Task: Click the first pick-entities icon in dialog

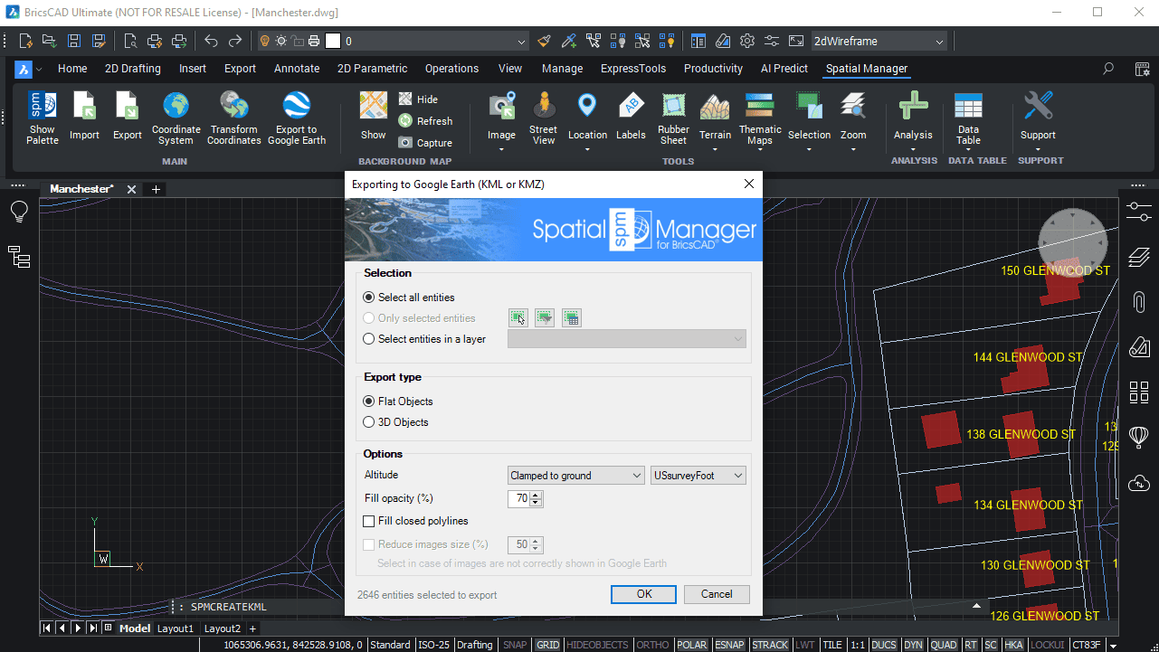Action: coord(518,317)
